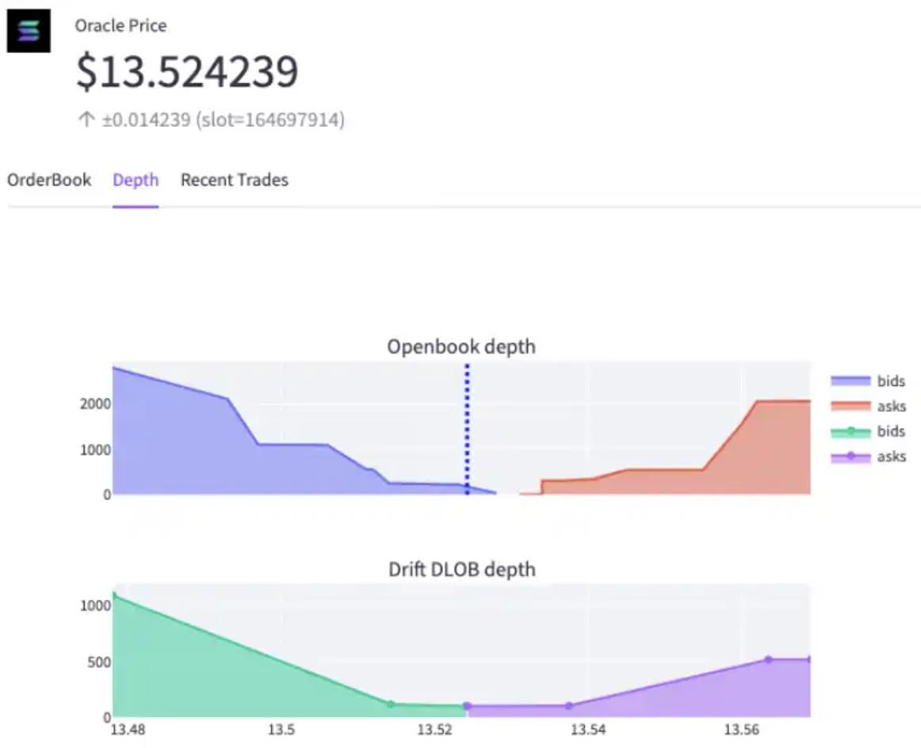Click the 13.5 x-axis label
This screenshot has width=921, height=748.
click(281, 730)
